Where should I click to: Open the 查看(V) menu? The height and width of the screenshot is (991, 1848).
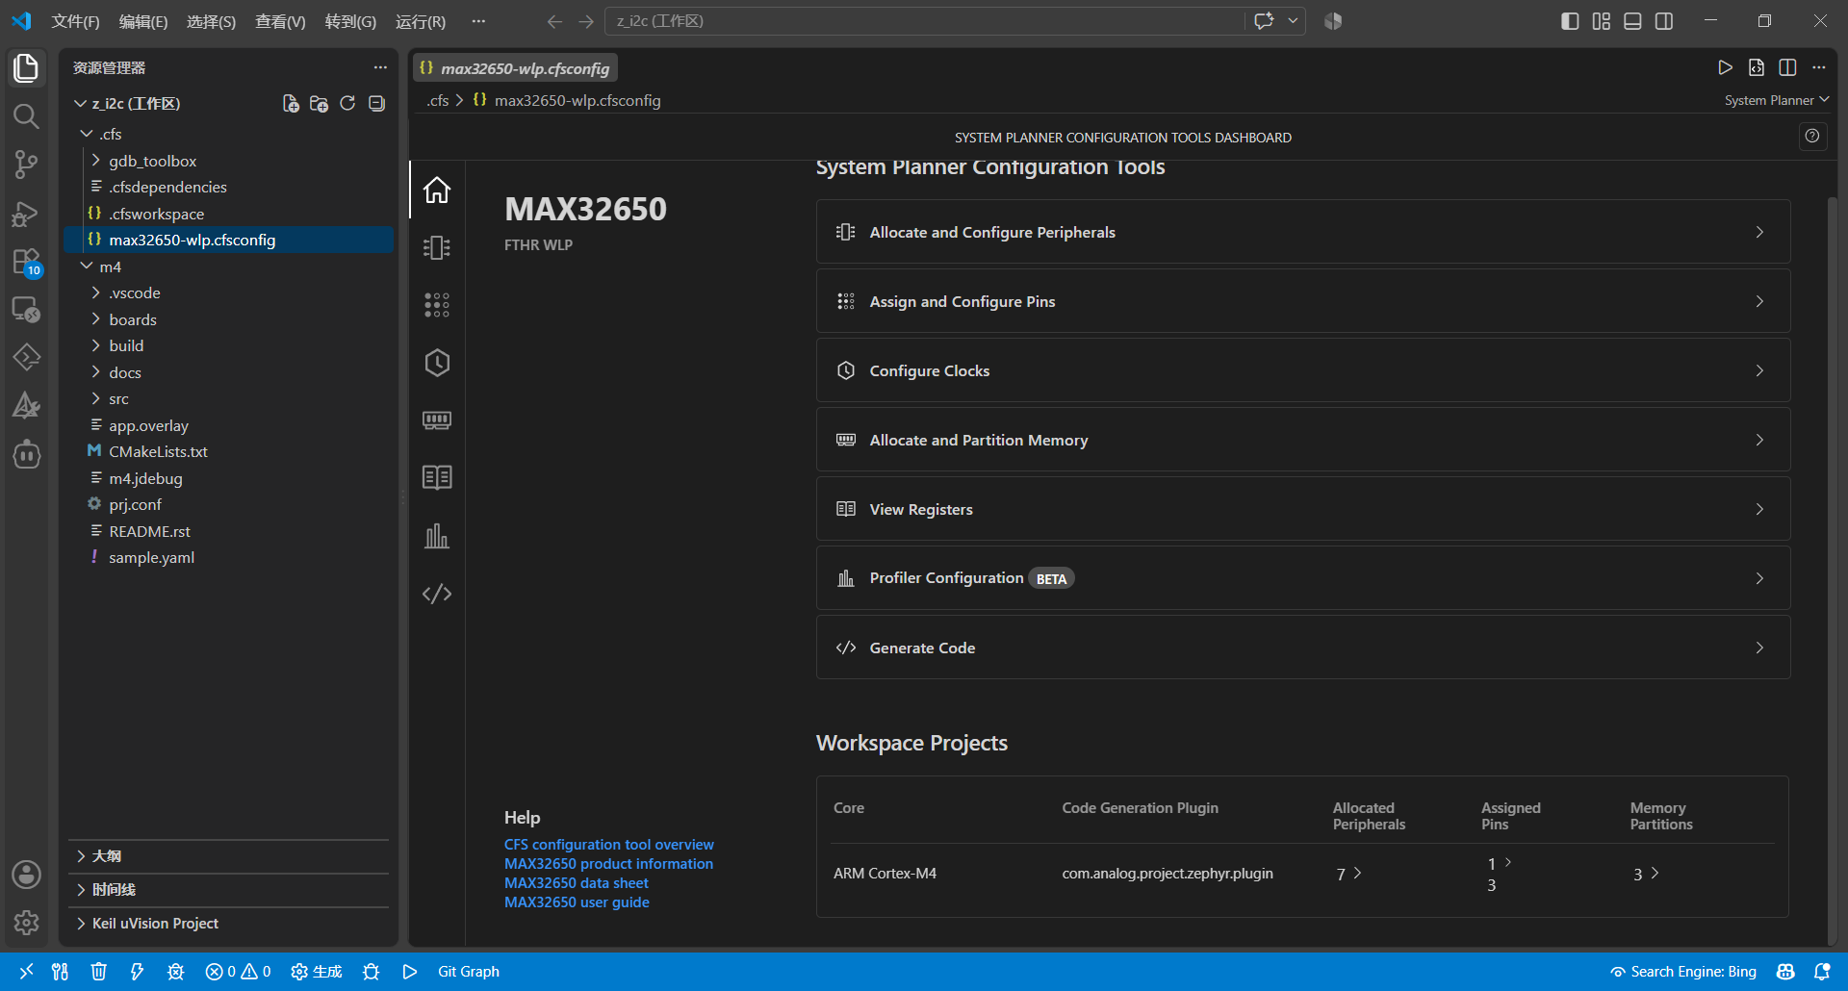click(280, 21)
